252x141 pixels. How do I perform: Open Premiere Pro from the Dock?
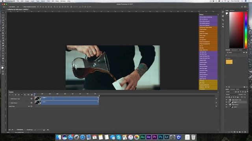click(155, 137)
